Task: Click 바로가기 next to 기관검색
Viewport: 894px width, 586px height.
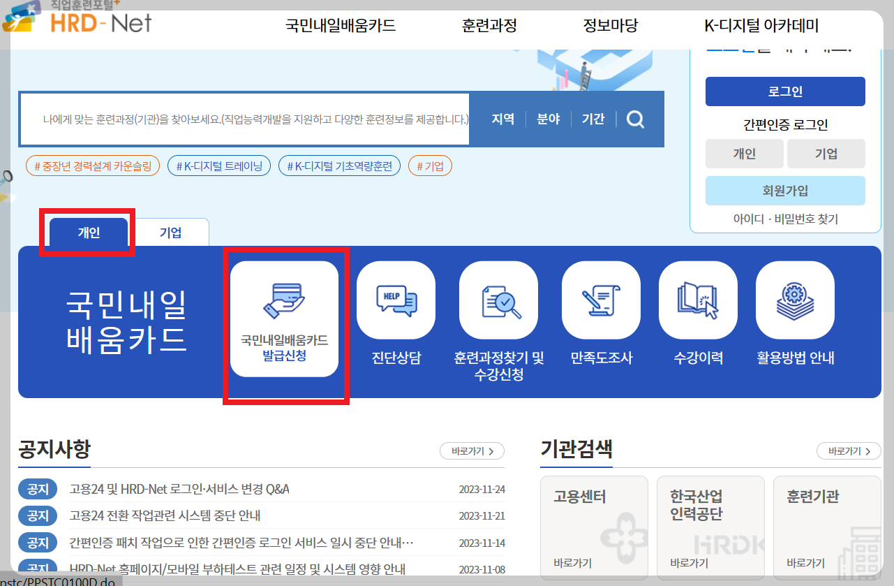Action: pyautogui.click(x=849, y=451)
